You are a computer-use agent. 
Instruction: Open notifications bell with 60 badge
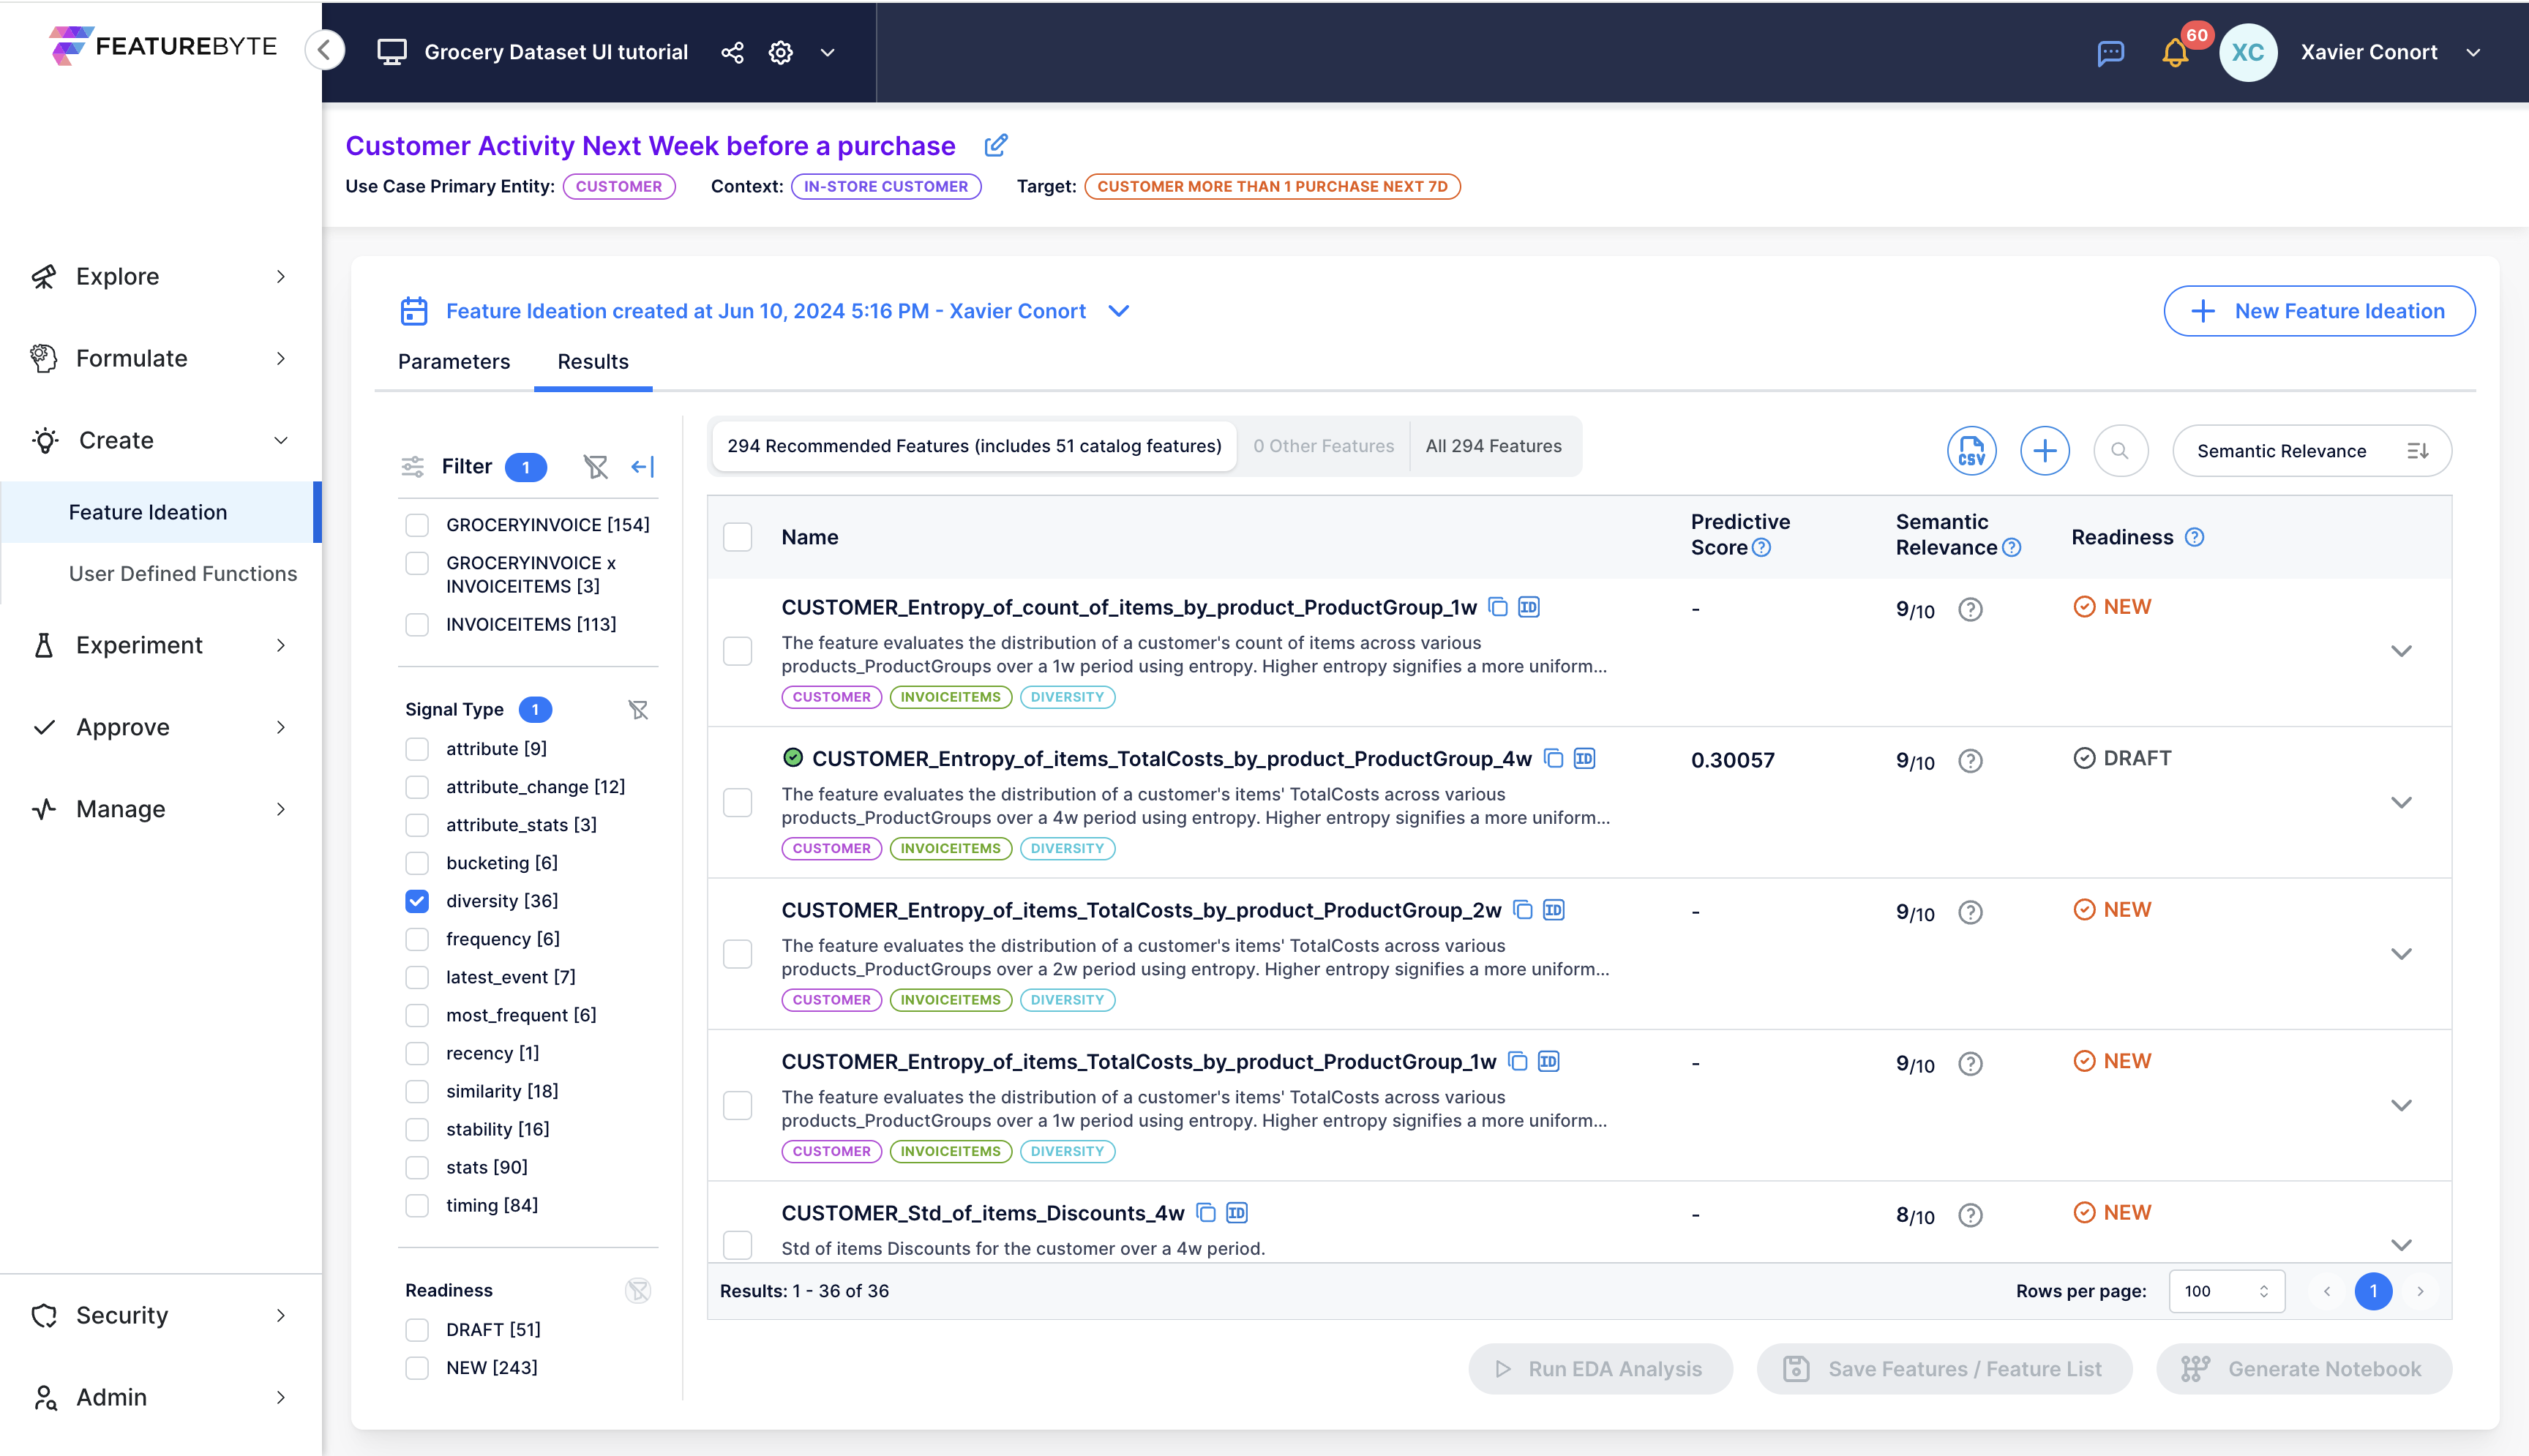click(x=2175, y=53)
